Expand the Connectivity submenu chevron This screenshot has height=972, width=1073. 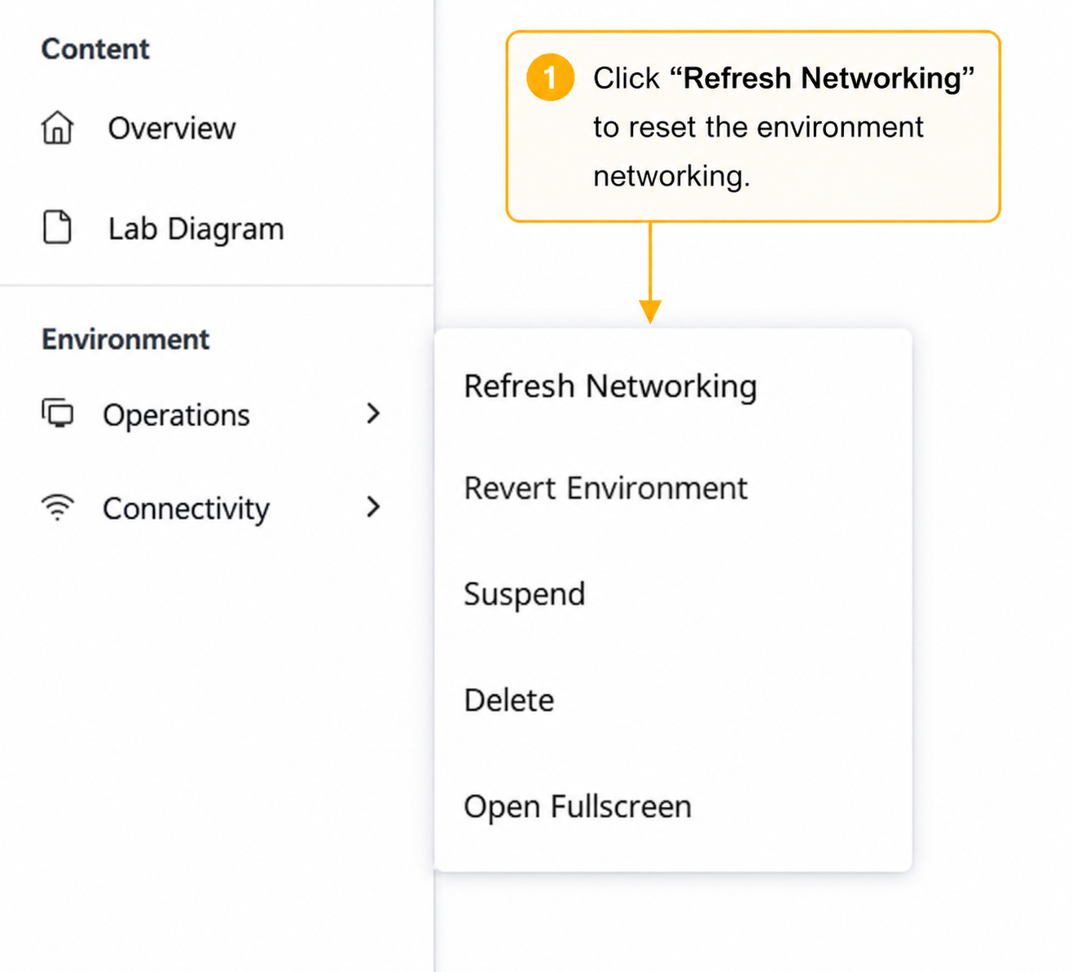coord(373,507)
